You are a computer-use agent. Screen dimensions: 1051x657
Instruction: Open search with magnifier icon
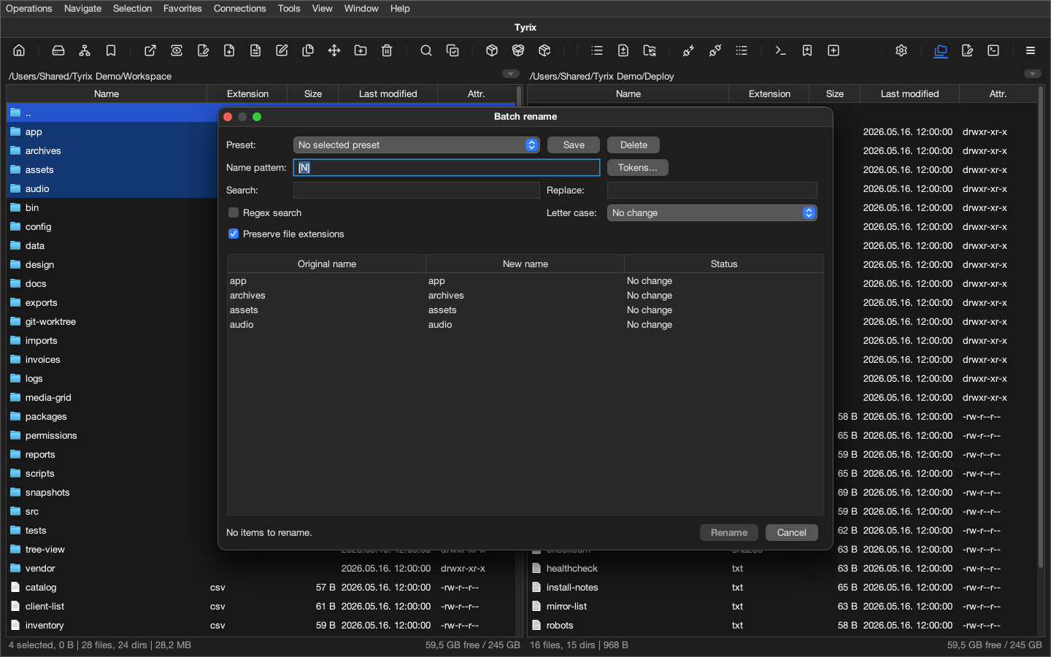pos(426,50)
